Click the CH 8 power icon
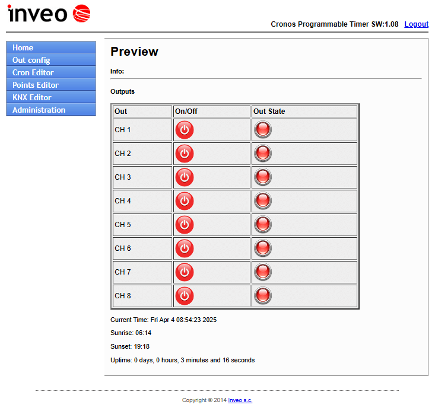Image resolution: width=435 pixels, height=408 pixels. pos(185,296)
